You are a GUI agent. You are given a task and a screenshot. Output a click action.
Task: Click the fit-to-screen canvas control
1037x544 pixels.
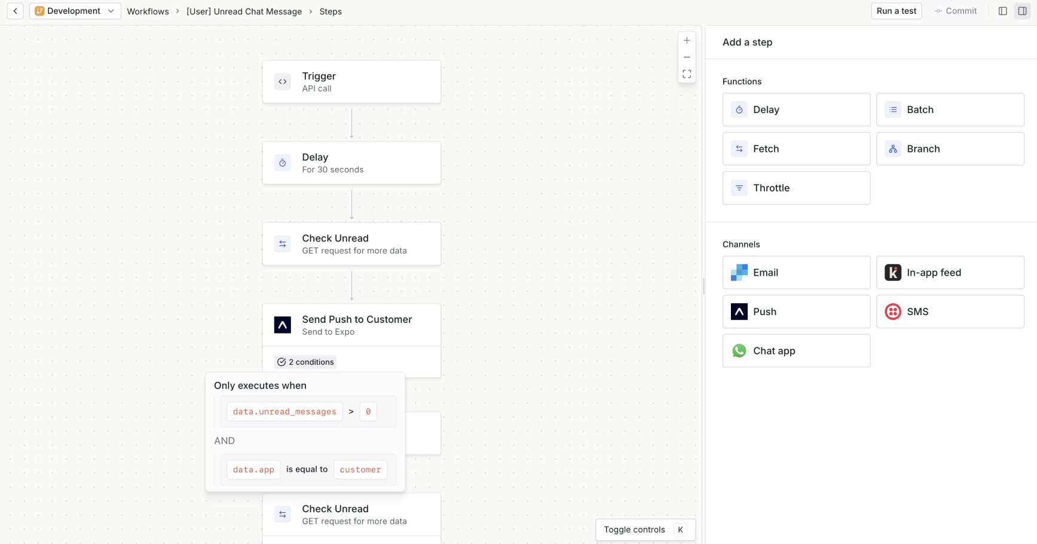coord(686,74)
